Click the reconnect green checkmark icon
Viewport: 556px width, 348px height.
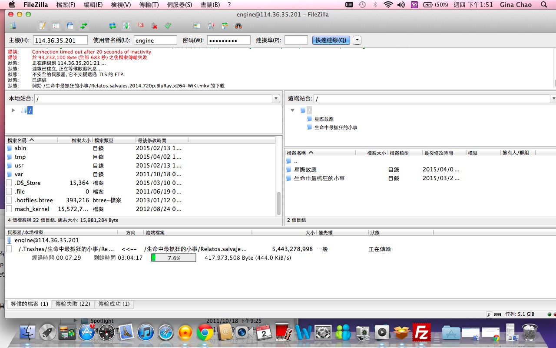(168, 26)
